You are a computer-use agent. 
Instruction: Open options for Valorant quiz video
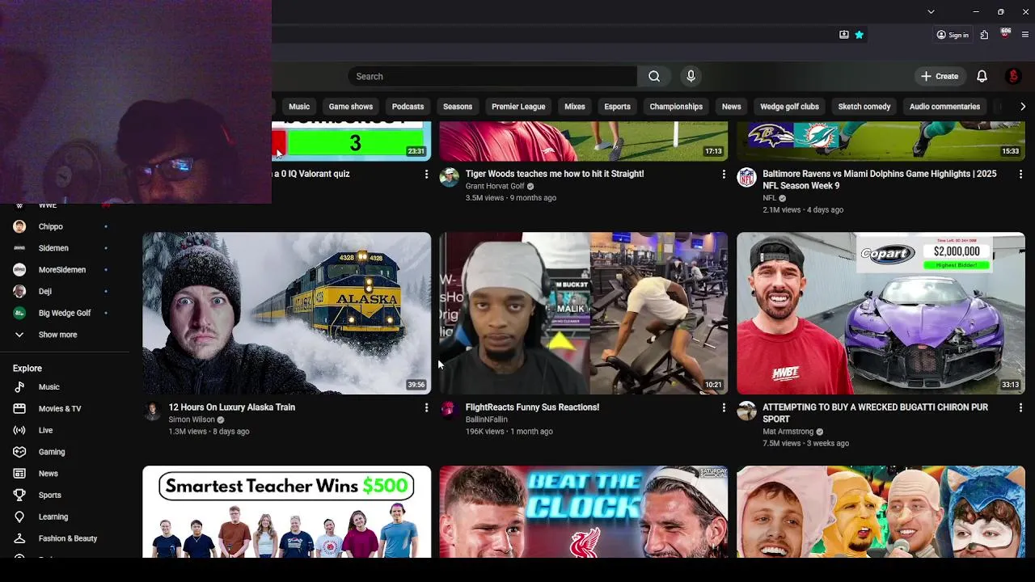click(x=426, y=175)
